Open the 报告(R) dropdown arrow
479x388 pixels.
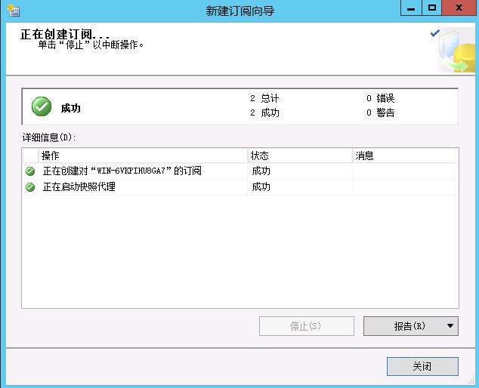[450, 326]
